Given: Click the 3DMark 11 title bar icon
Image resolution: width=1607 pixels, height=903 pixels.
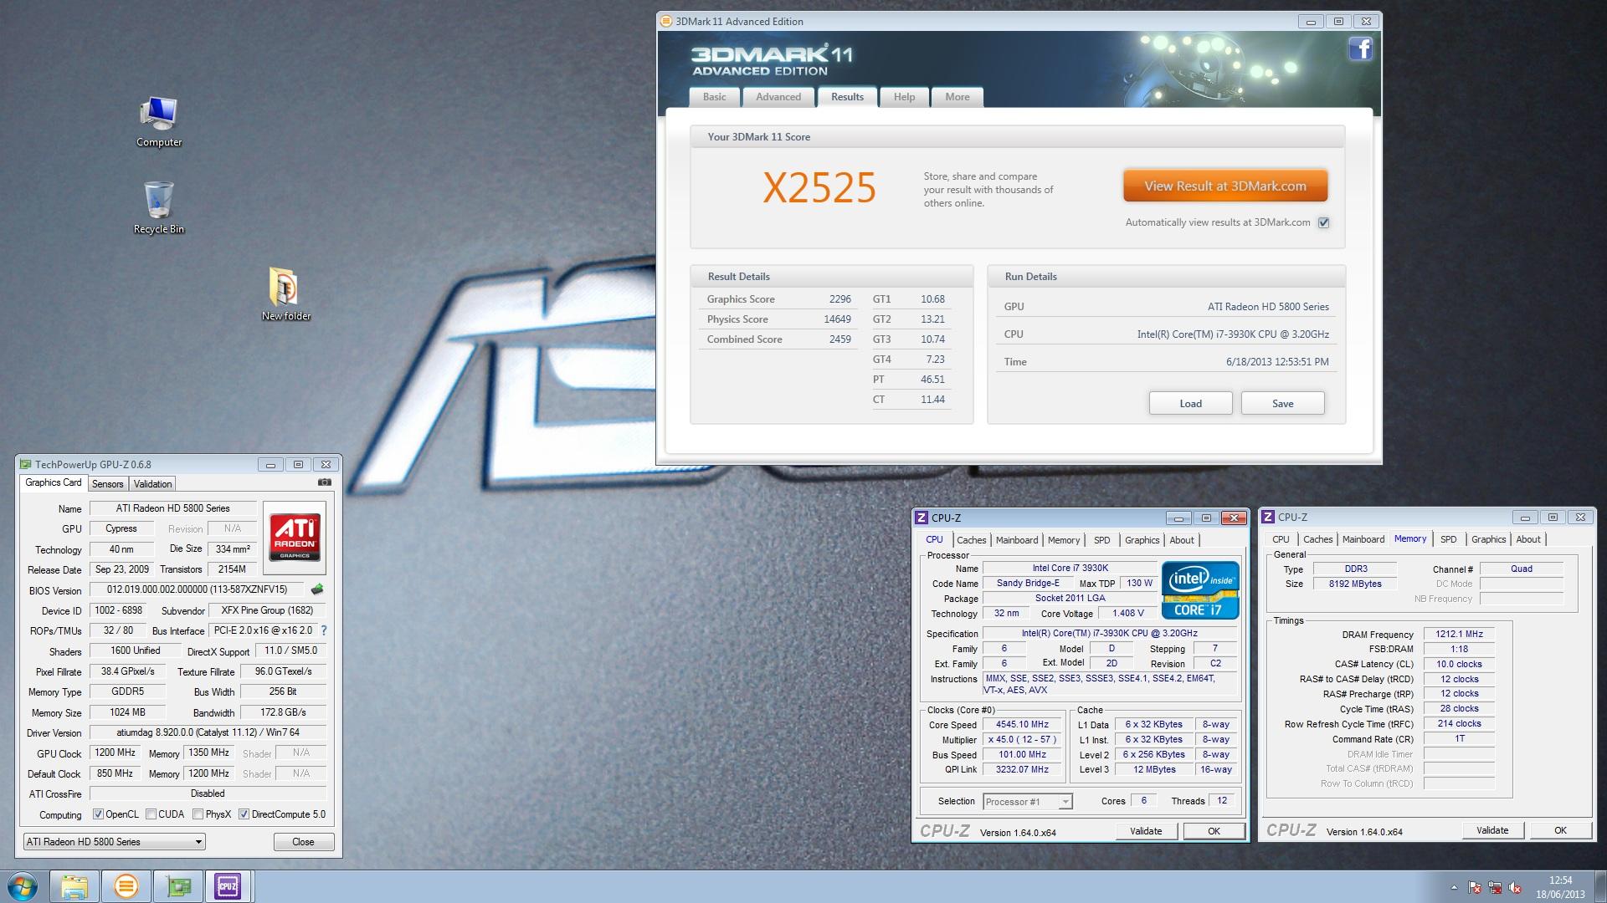Looking at the screenshot, I should click(x=666, y=22).
